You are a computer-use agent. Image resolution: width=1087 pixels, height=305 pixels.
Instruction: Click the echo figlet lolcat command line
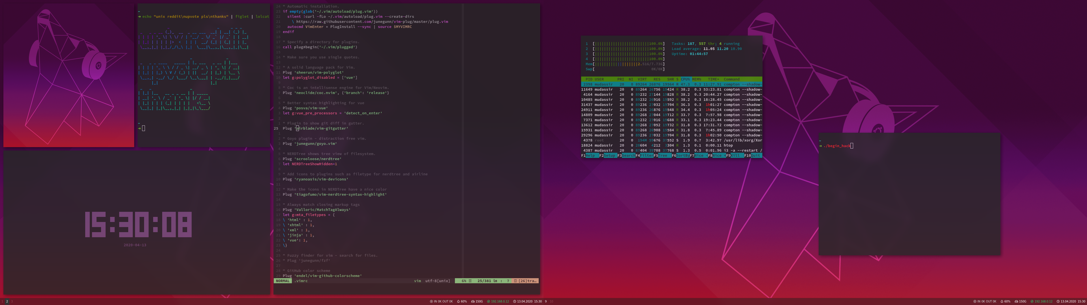tap(204, 16)
